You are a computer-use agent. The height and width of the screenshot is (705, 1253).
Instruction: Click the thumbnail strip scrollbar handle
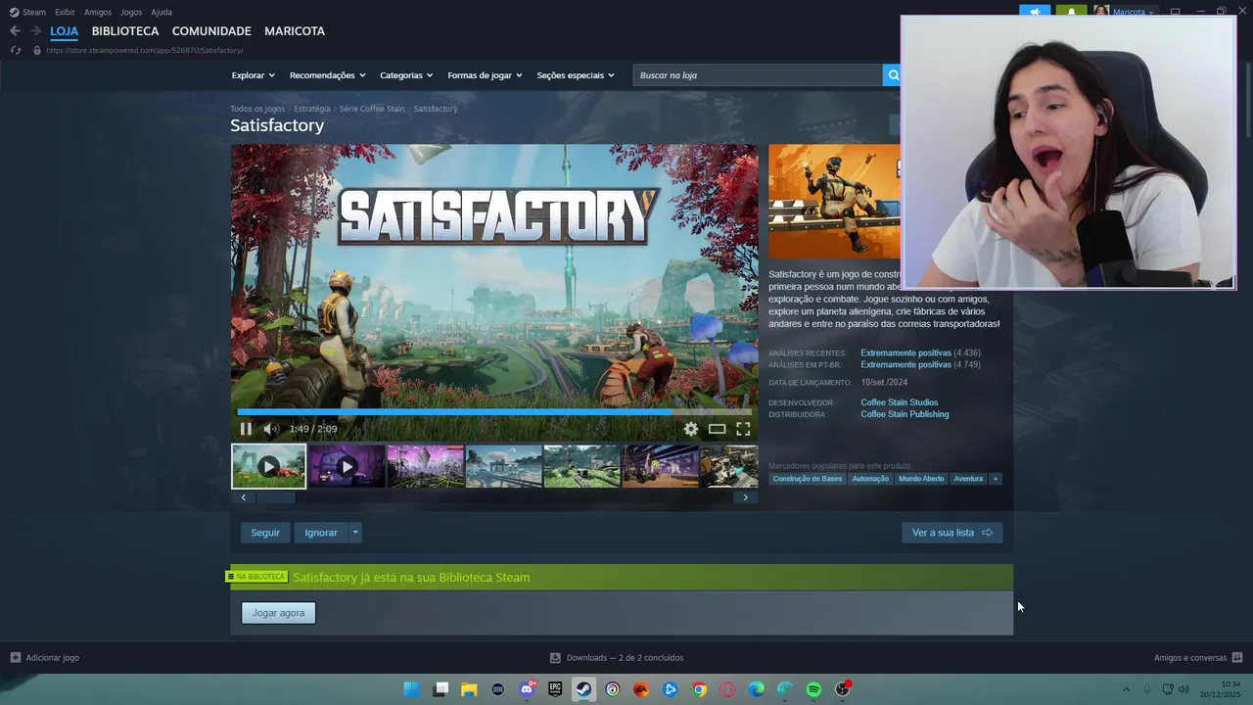coord(276,497)
